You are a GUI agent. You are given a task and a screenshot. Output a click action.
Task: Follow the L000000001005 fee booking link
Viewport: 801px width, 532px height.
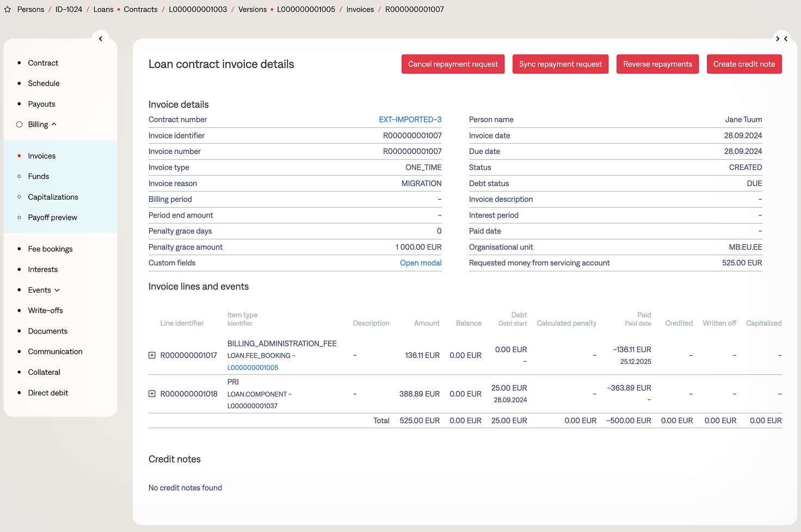pos(252,368)
